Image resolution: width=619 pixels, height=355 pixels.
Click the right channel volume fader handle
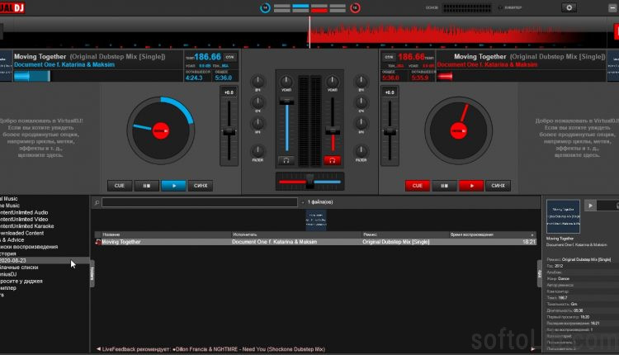[x=333, y=130]
